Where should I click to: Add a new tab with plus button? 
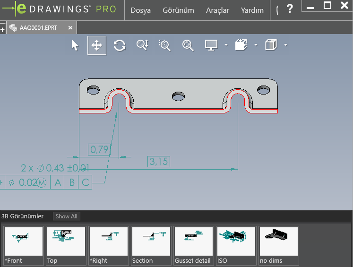(2, 29)
